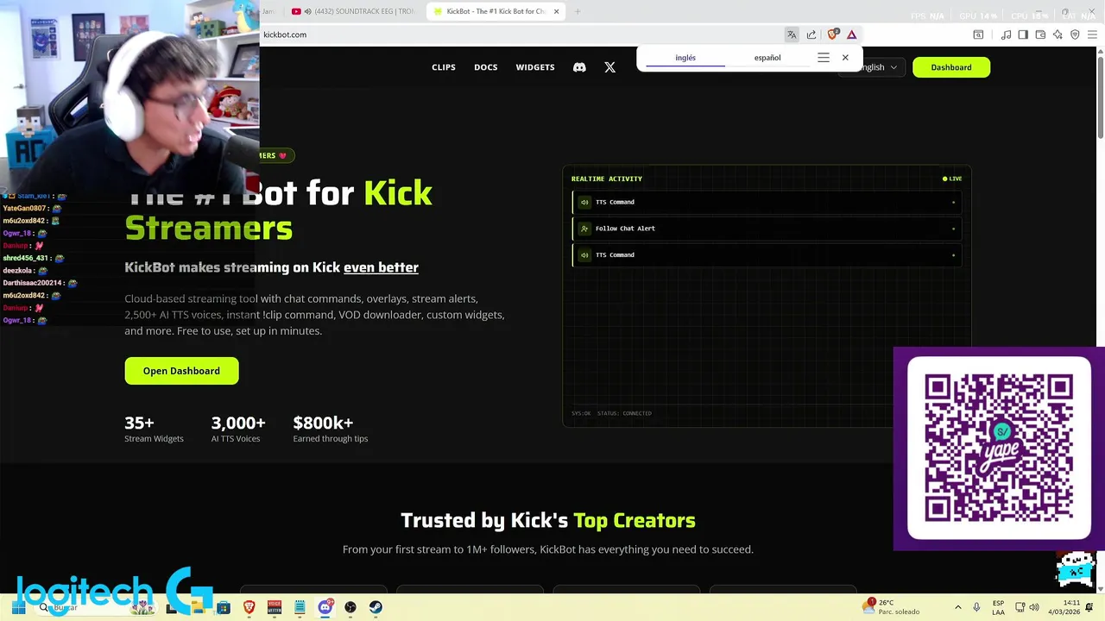Open the media music note toolbar icon
This screenshot has height=621, width=1105.
coord(1006,34)
